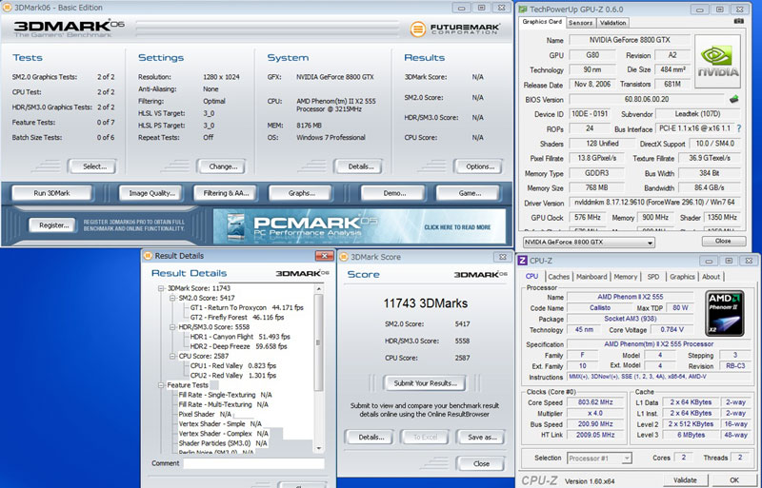
Task: Click the NVIDIA logo in GPU-Z
Action: (x=717, y=61)
